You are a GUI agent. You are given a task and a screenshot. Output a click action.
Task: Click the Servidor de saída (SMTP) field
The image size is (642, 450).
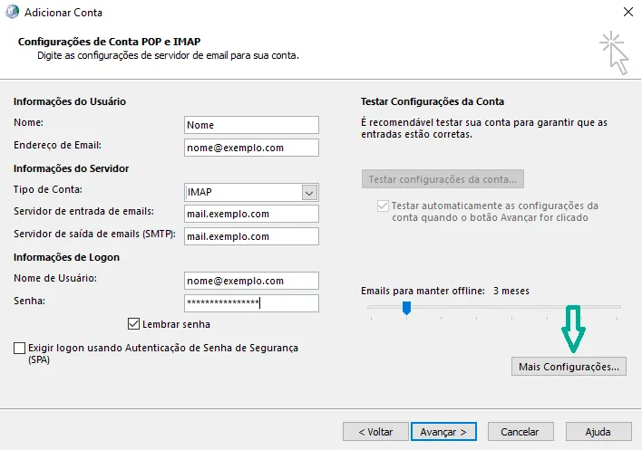coord(251,236)
